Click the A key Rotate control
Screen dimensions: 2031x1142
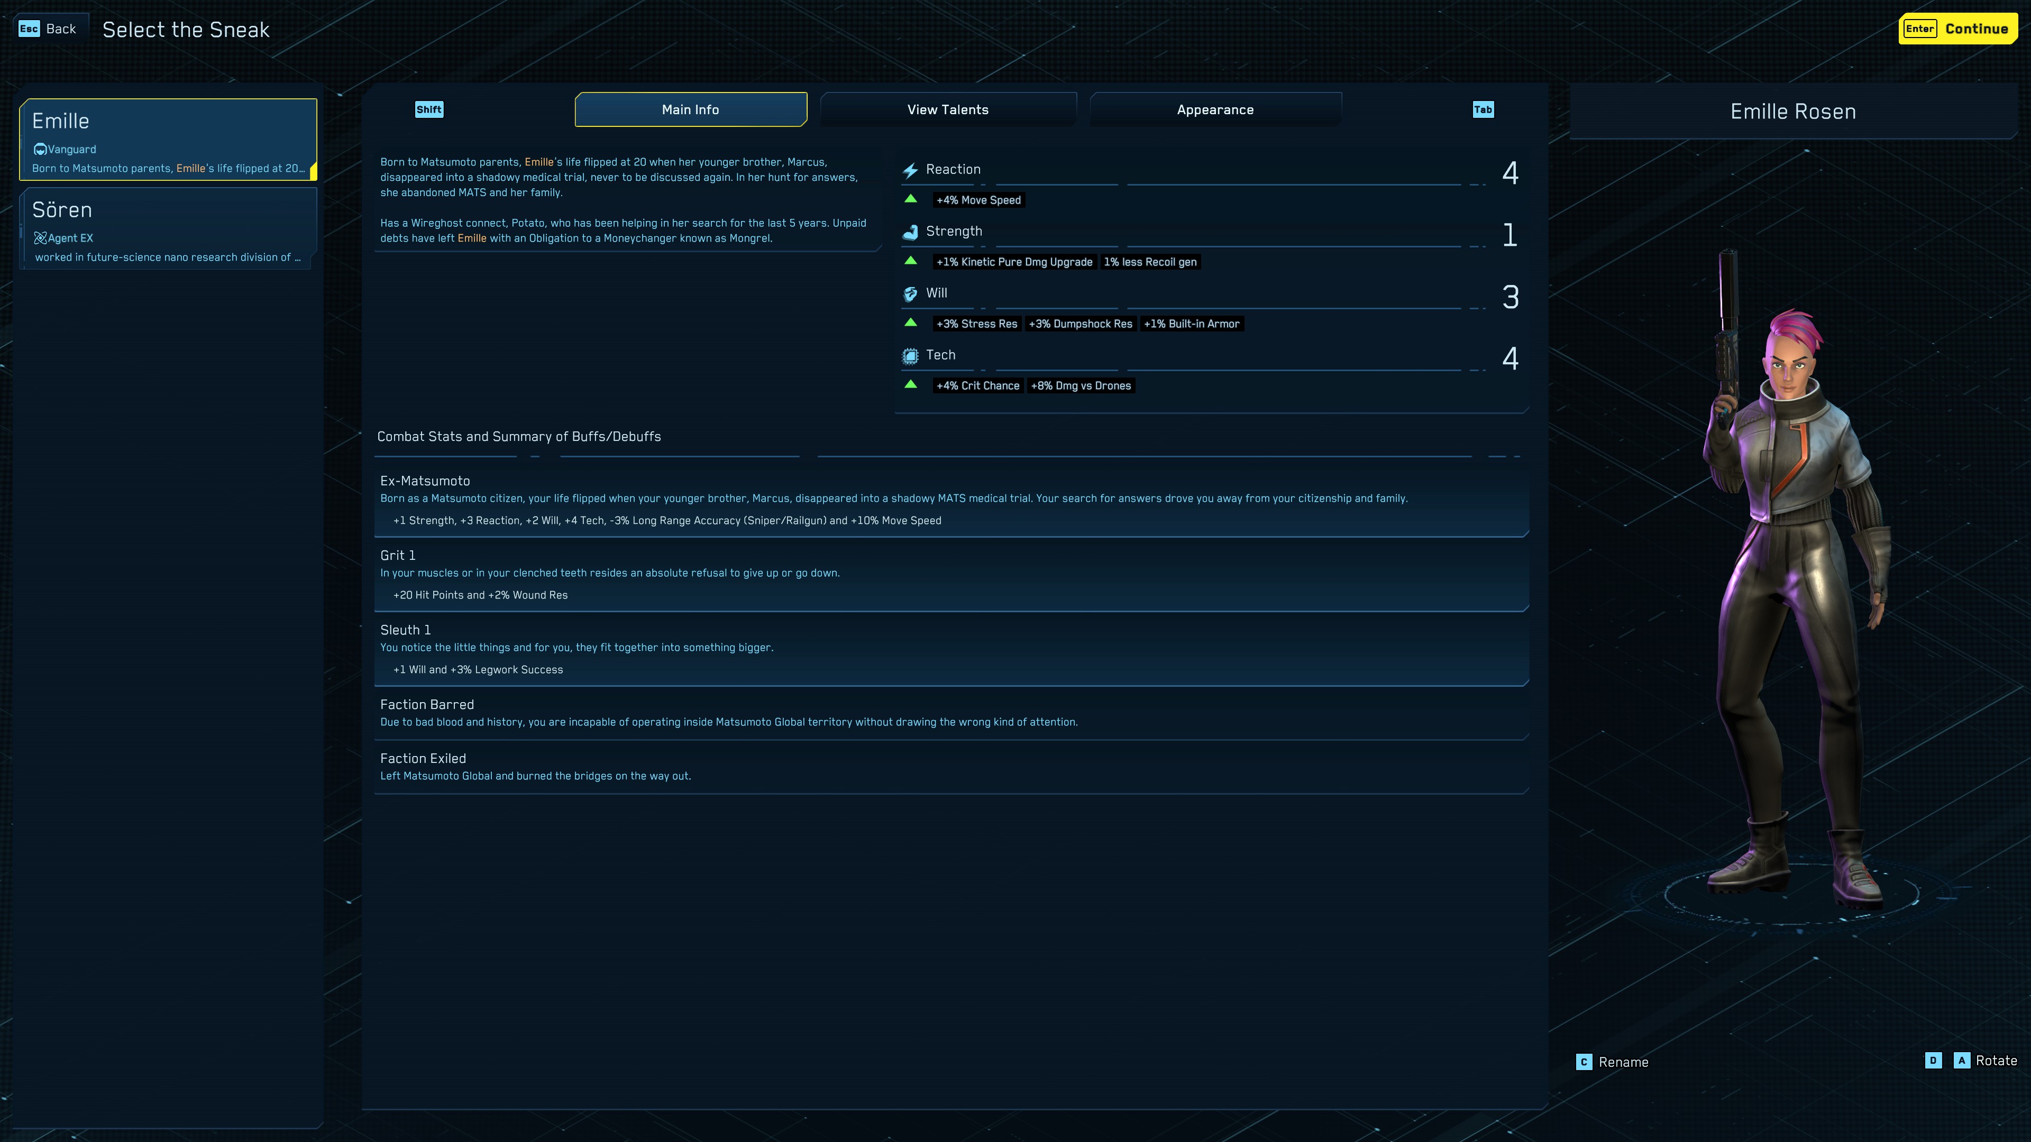point(1962,1061)
